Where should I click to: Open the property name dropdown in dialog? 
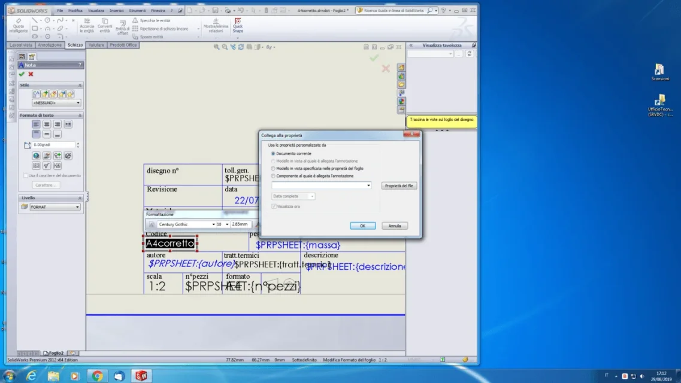point(322,186)
